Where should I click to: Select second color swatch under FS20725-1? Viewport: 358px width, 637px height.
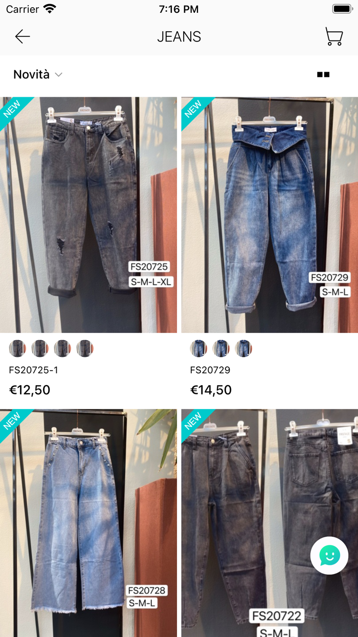coord(40,348)
